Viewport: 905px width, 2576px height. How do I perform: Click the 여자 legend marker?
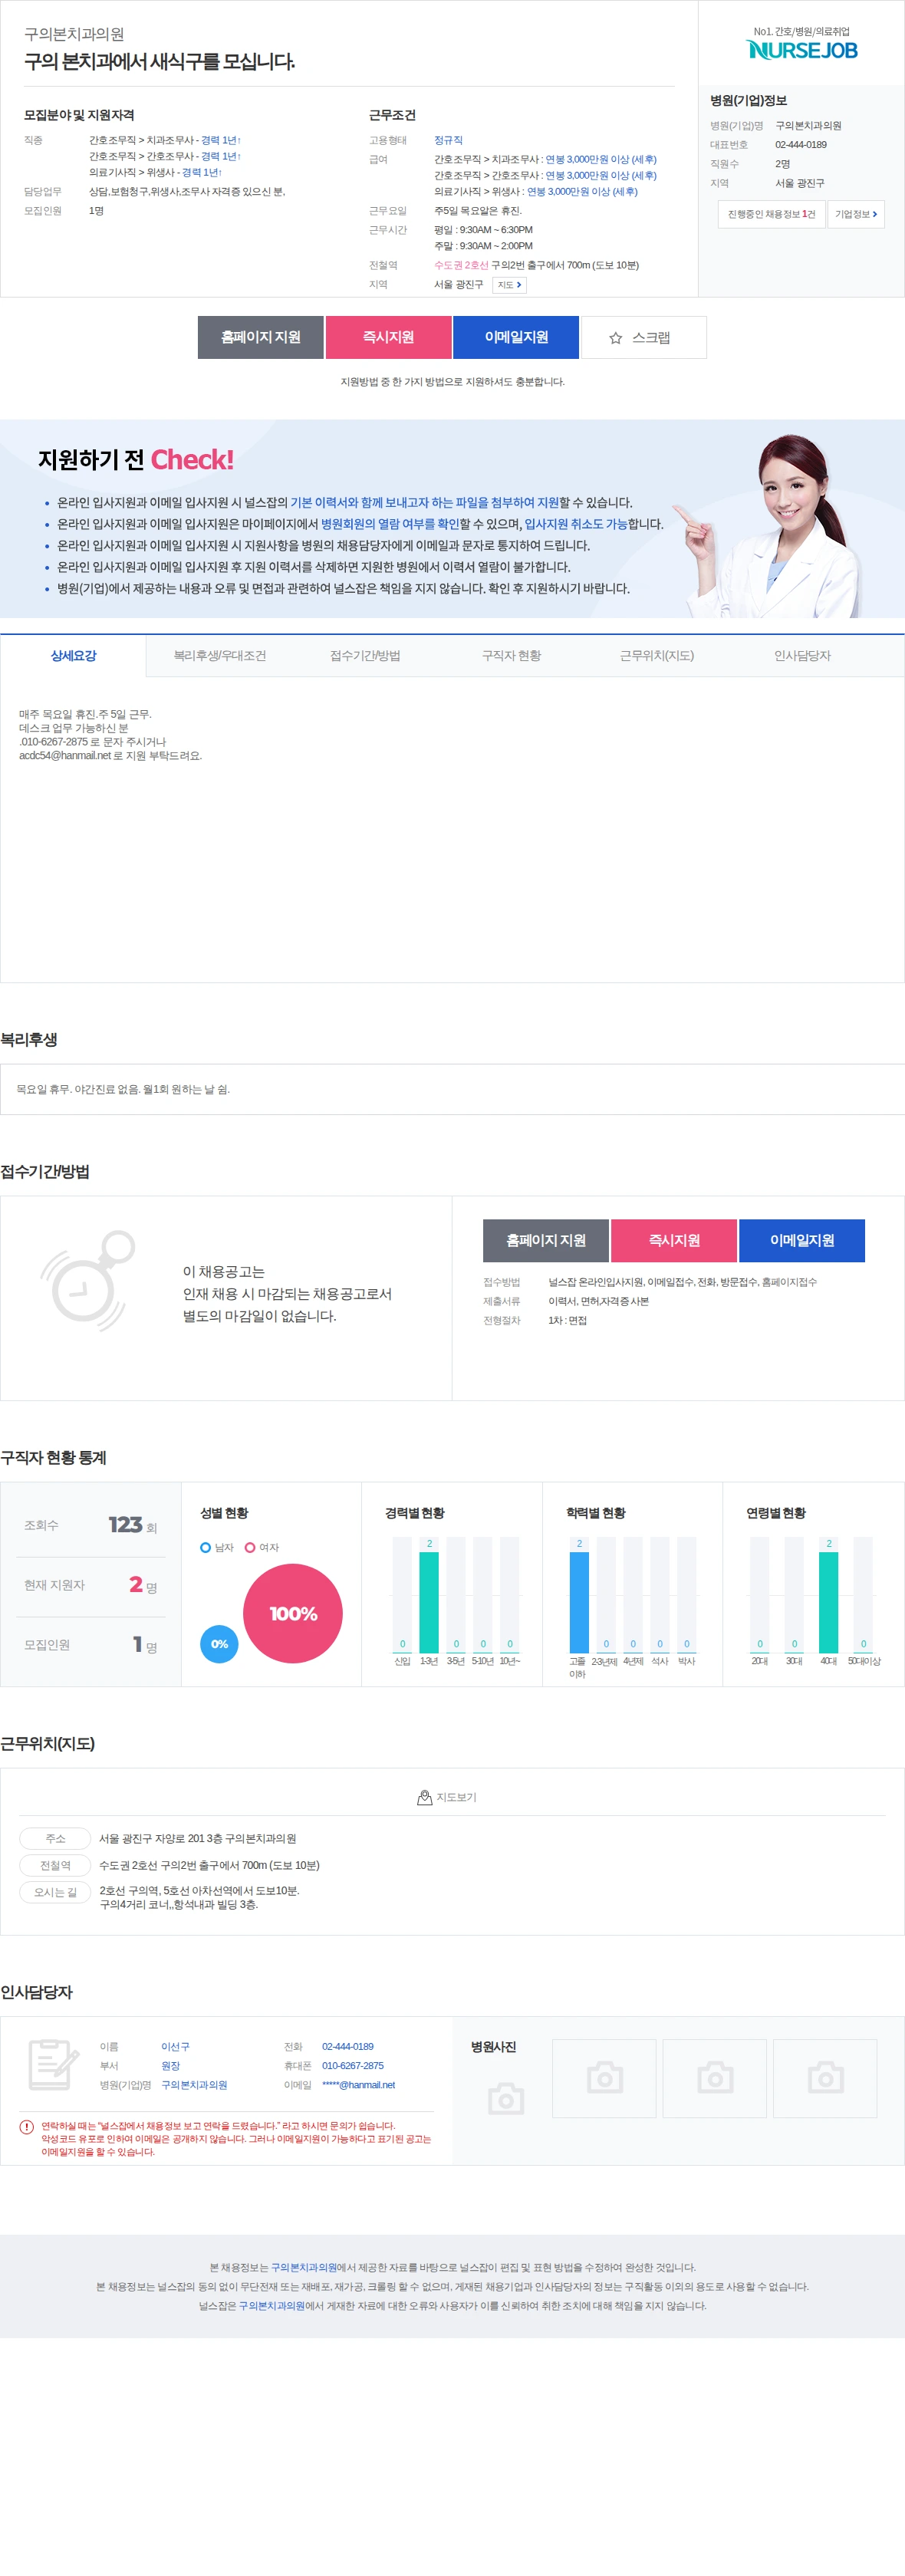250,1547
